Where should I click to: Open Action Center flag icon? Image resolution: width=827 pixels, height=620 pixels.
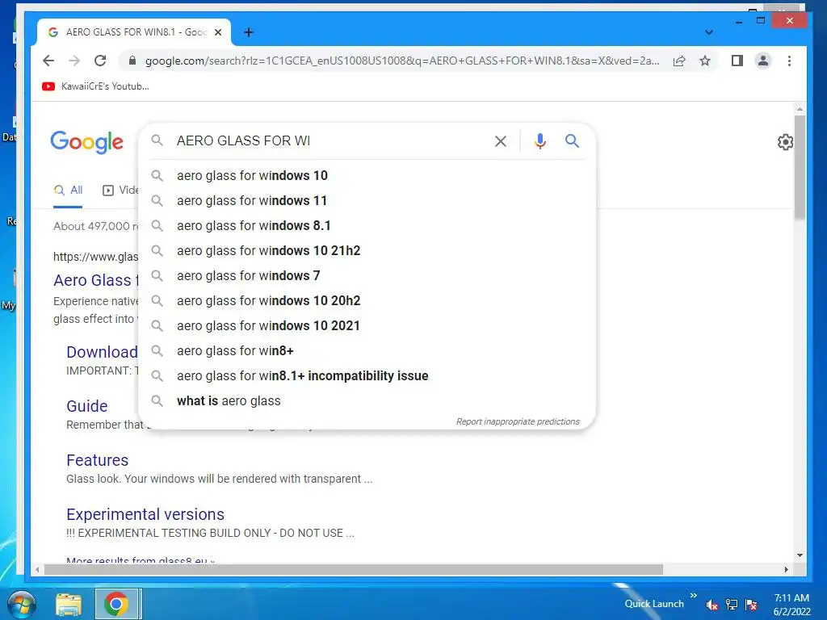(751, 605)
